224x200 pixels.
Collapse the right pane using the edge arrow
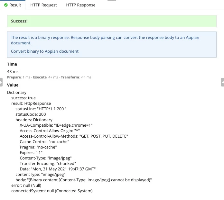coord(223,82)
